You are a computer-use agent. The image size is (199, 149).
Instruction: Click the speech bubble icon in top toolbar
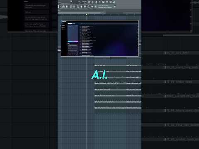[110, 2]
